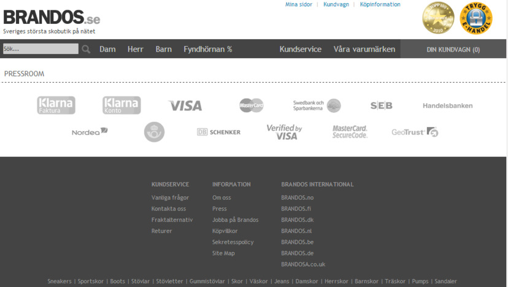Open the Herrskor category link
The width and height of the screenshot is (508, 287).
coord(336,281)
